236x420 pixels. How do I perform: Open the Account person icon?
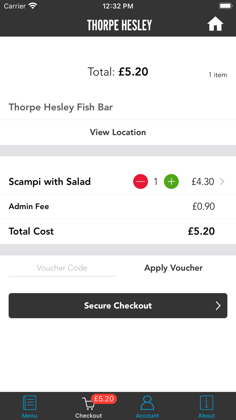tap(147, 402)
